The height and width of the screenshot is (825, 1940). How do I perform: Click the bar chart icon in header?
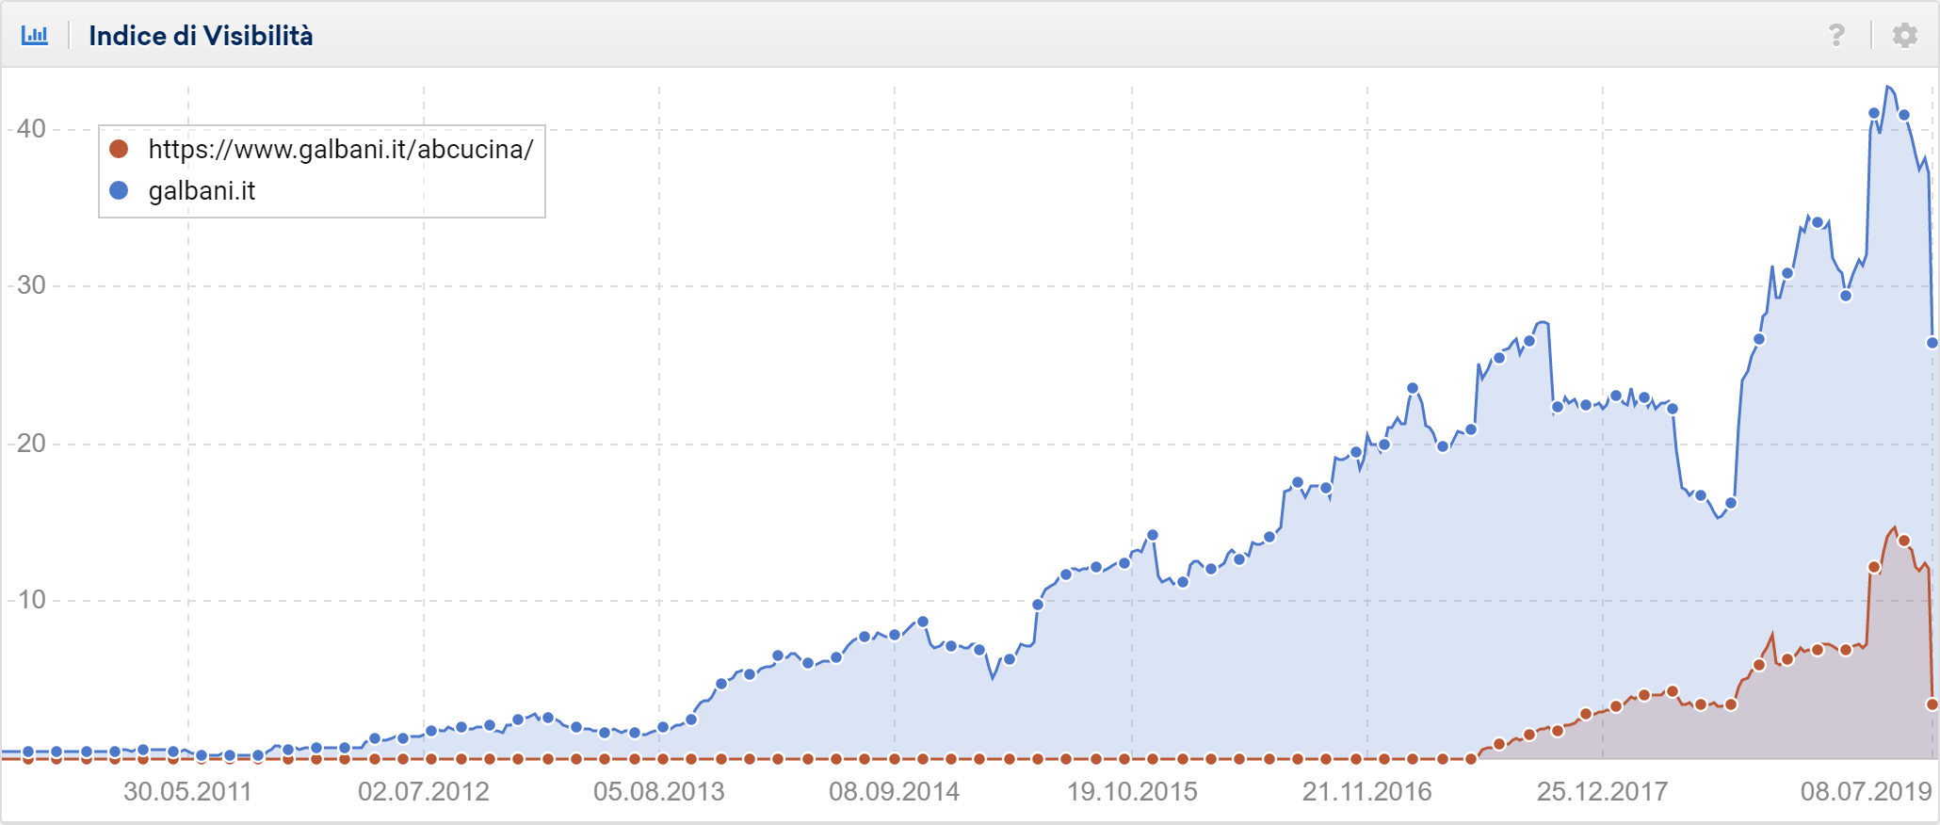tap(35, 36)
